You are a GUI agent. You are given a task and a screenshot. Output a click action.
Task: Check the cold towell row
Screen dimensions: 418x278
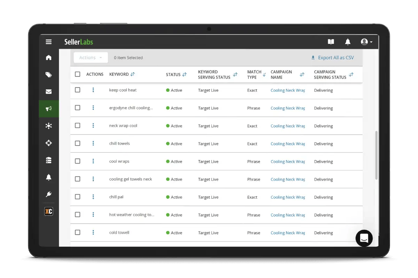click(x=78, y=232)
